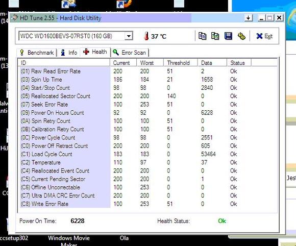Image resolution: width=296 pixels, height=246 pixels.
Task: Click the save screenshot floppy icon
Action: (x=228, y=36)
